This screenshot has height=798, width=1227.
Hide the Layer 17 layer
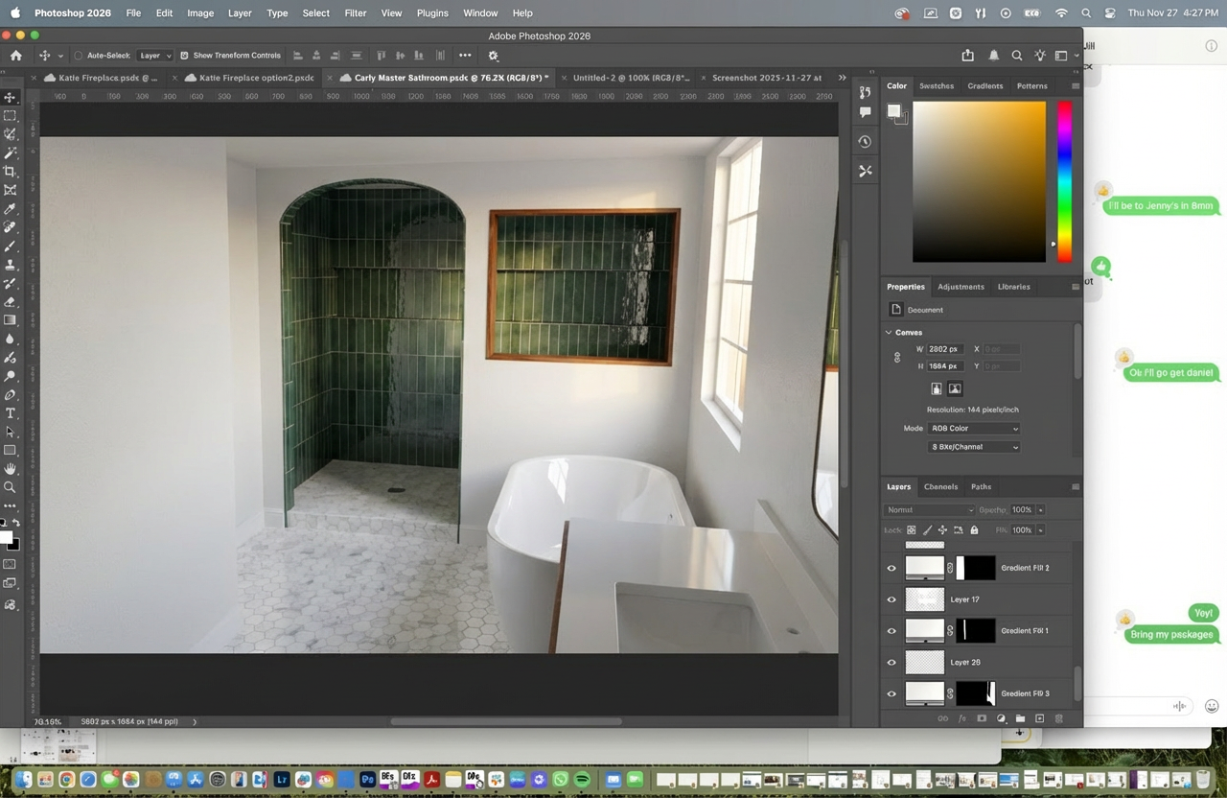[891, 599]
